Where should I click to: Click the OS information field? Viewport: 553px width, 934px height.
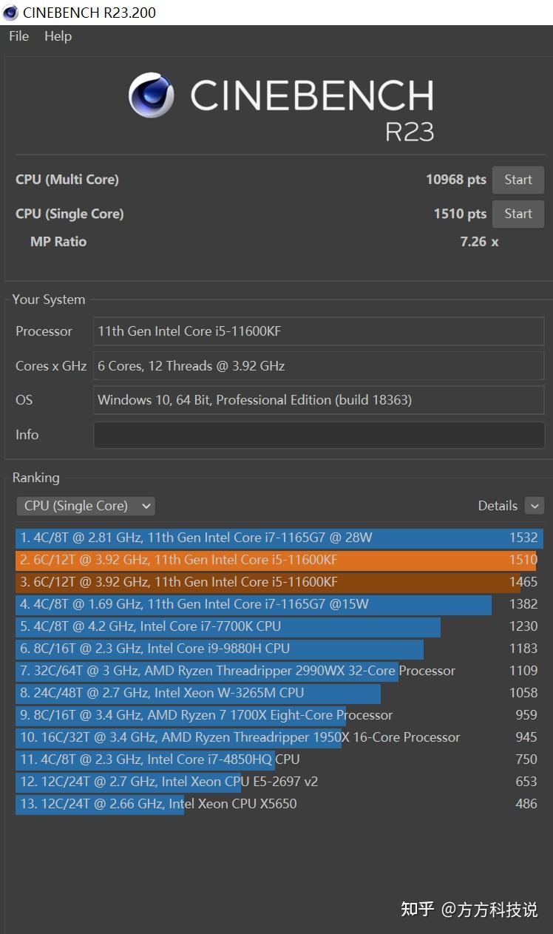tap(318, 400)
